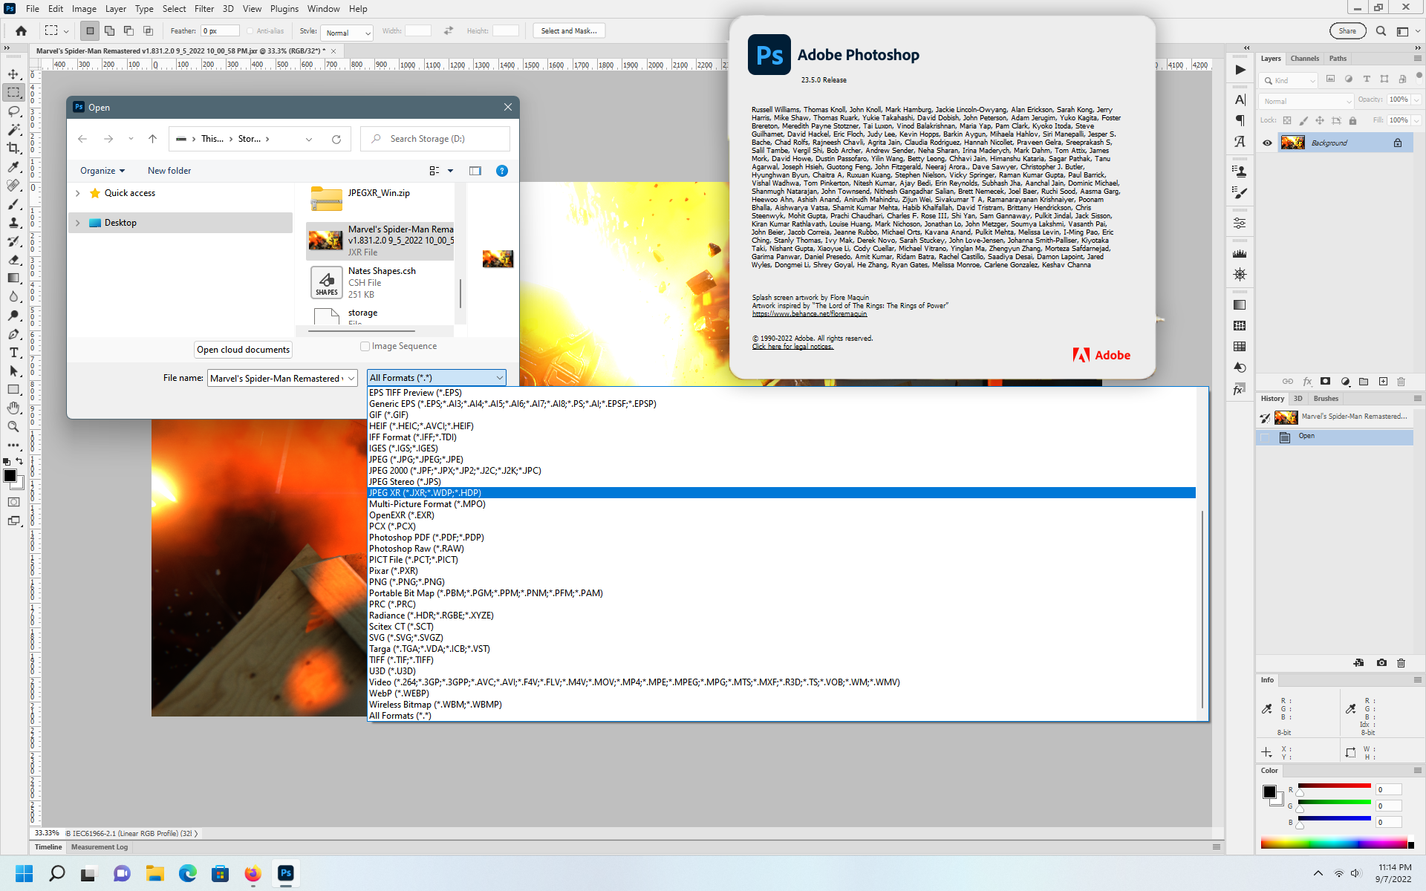Enable the Image Sequence checkbox

365,346
